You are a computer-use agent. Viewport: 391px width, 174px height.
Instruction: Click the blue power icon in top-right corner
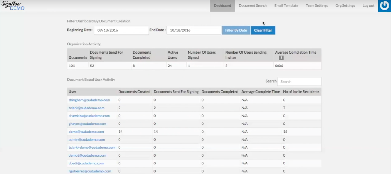click(x=384, y=6)
